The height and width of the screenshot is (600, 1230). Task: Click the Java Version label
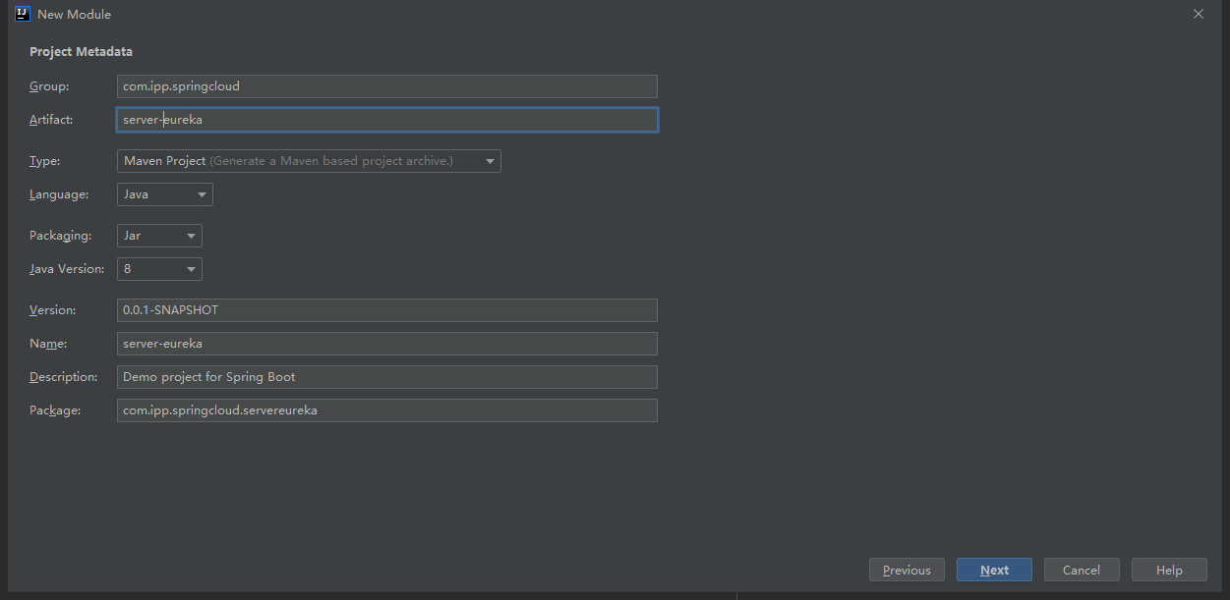tap(67, 269)
